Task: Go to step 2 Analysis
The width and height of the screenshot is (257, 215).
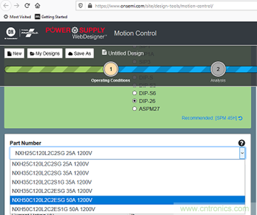Action: click(x=218, y=69)
